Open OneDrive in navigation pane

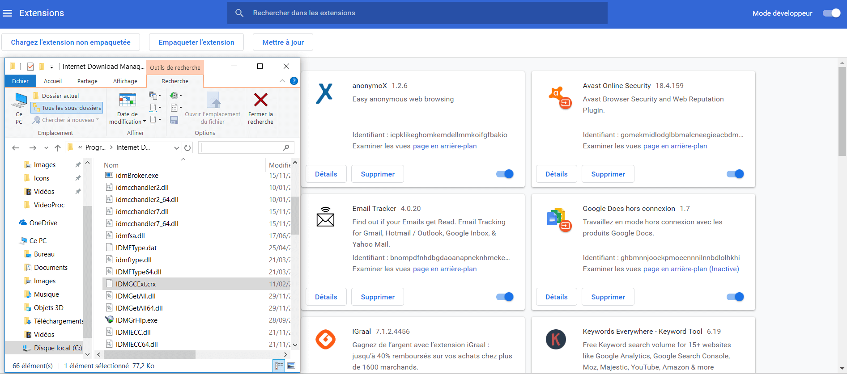point(43,223)
